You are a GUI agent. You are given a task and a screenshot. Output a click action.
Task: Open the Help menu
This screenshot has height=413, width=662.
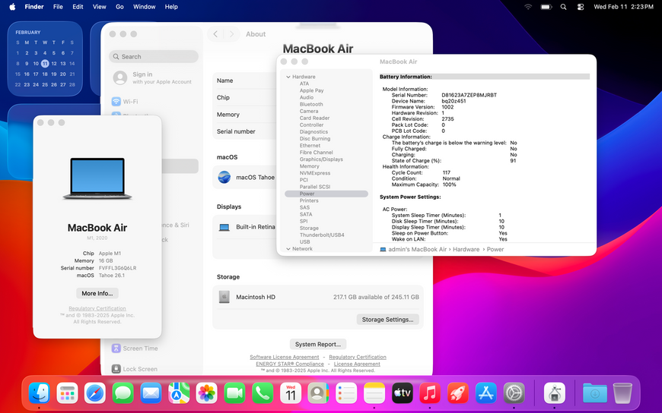(x=171, y=7)
